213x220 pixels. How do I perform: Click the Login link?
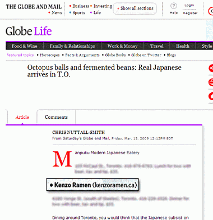pyautogui.click(x=189, y=5)
